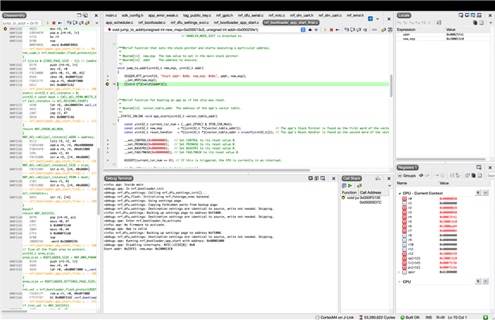This screenshot has height=320, width=495.
Task: Click the Built OK status indicator
Action: tap(410, 317)
